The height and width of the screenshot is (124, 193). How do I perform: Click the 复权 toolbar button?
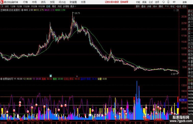point(138,6)
